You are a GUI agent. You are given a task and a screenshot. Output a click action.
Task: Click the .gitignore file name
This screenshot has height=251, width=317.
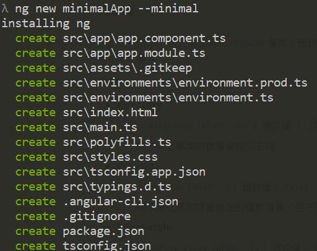(97, 217)
